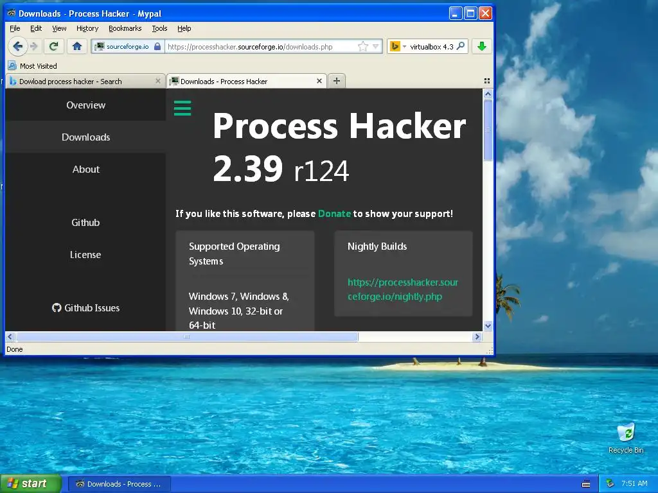Click the Forward arrow button
The height and width of the screenshot is (493, 658).
pyautogui.click(x=34, y=46)
